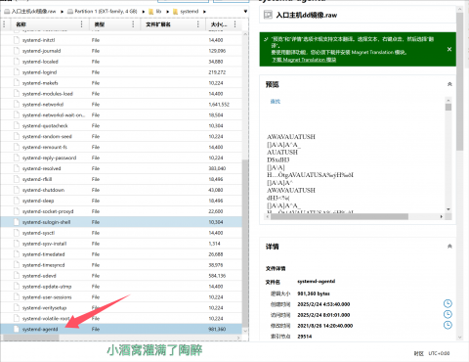Click the file list horizontal scrollbar thumb
This screenshot has width=469, height=362.
(31, 338)
